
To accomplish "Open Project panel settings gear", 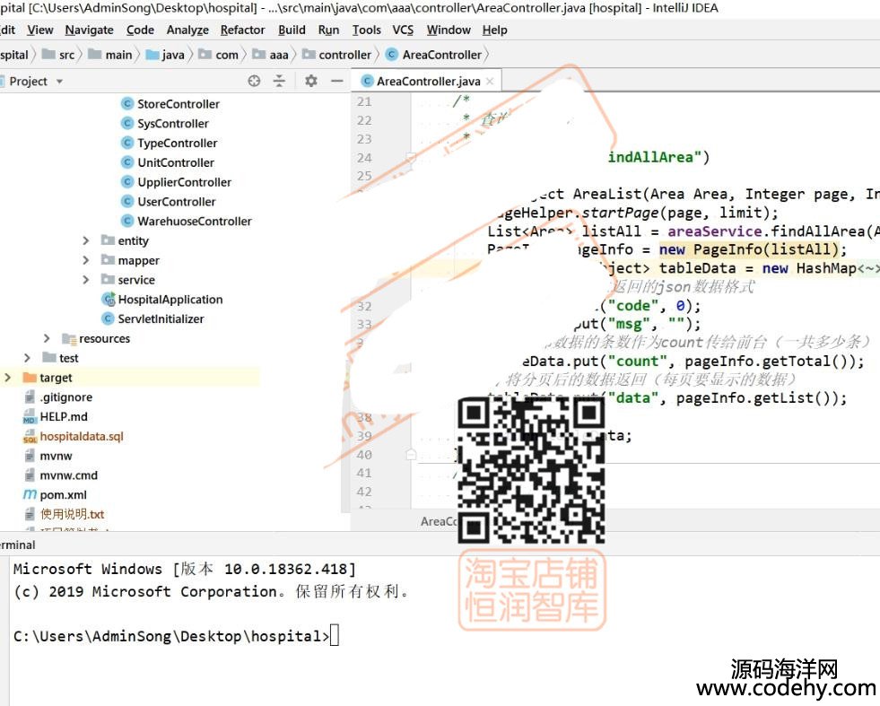I will pos(311,81).
